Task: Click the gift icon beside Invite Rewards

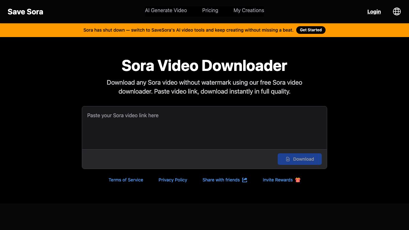Action: 298,180
